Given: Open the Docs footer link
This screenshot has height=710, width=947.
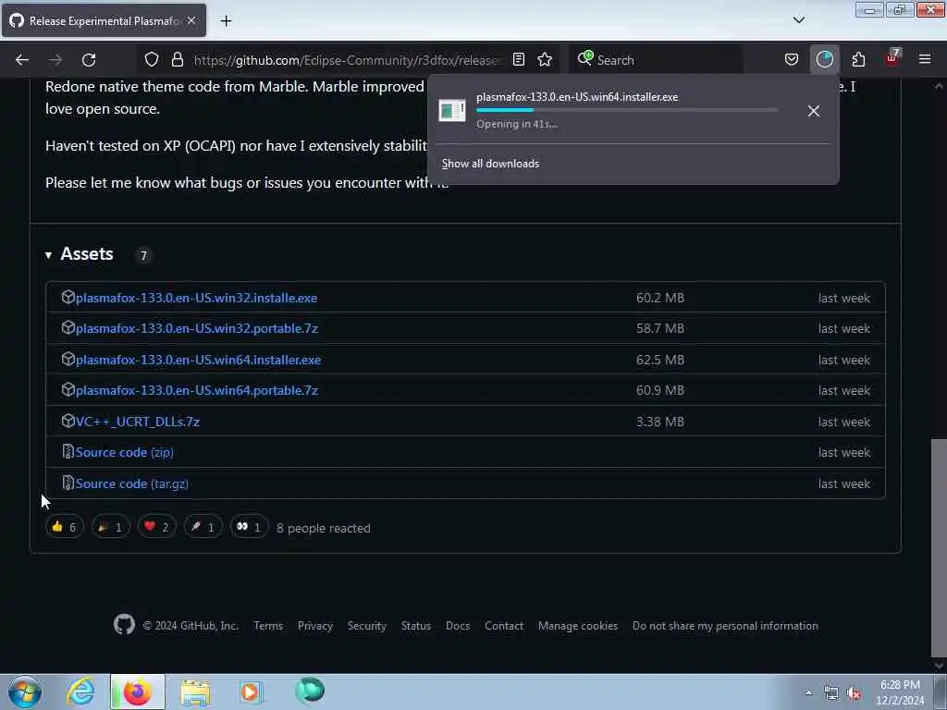Looking at the screenshot, I should click(x=458, y=626).
